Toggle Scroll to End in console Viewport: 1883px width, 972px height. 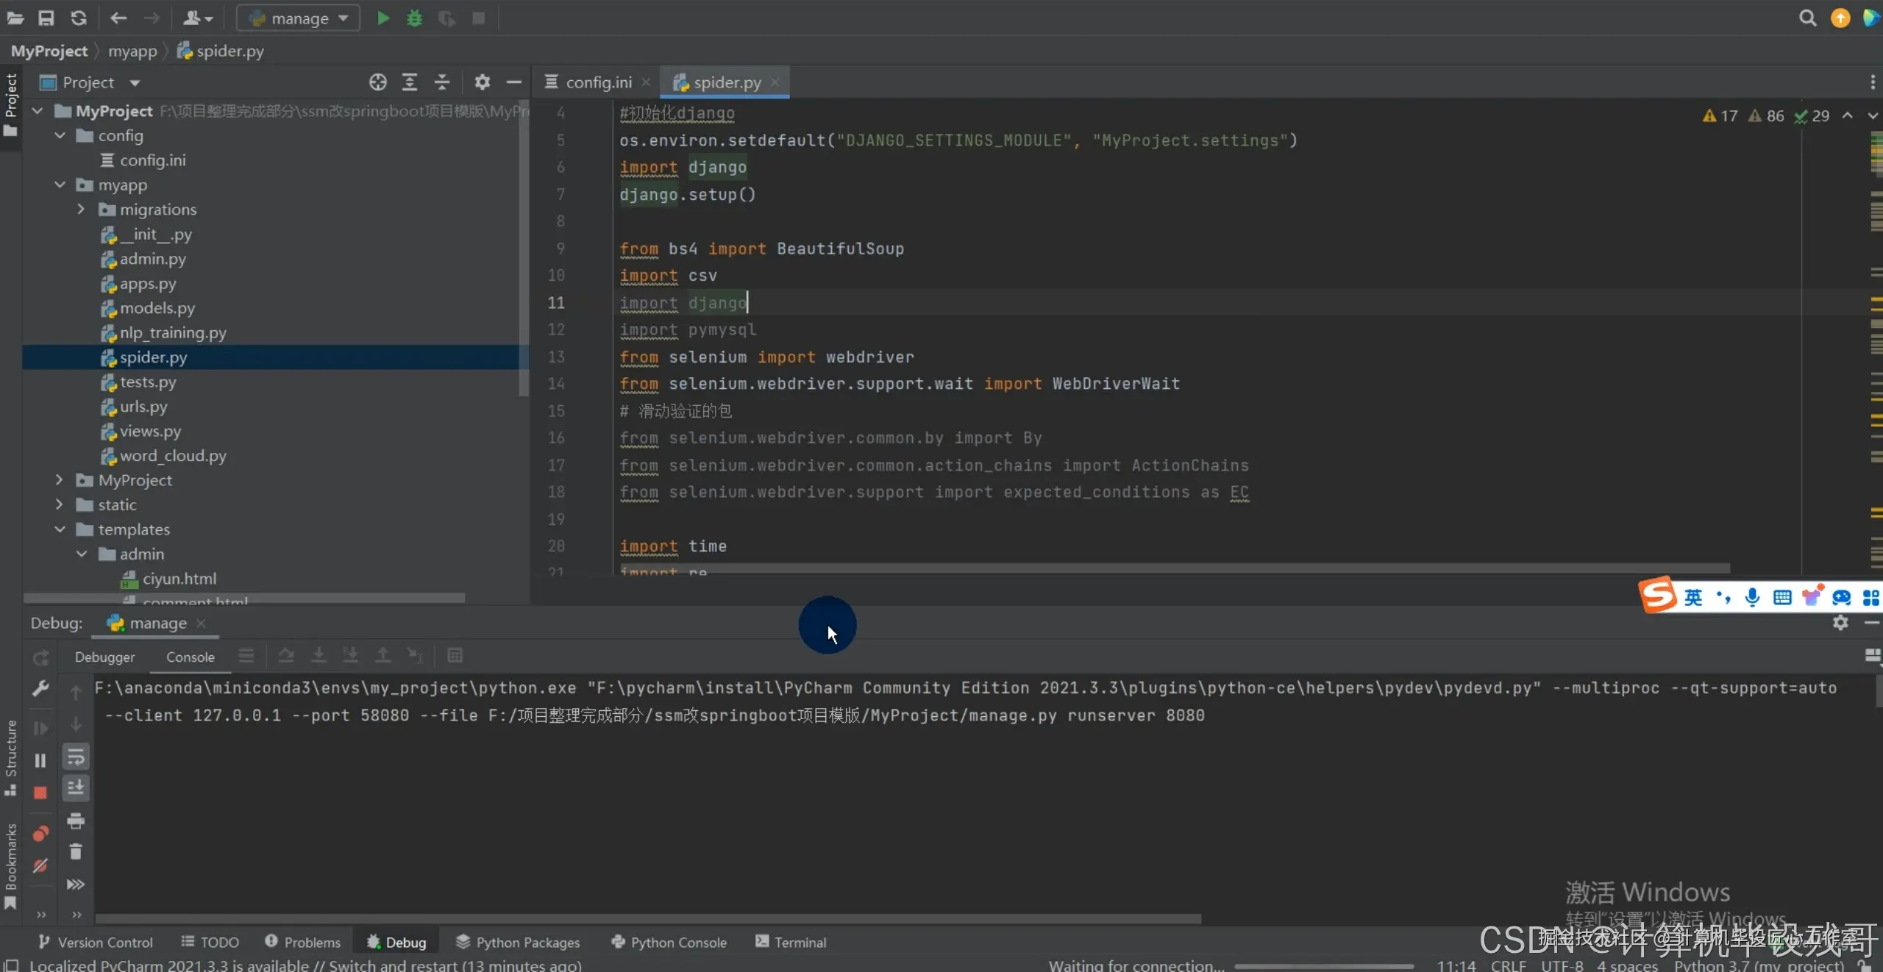[x=76, y=787]
